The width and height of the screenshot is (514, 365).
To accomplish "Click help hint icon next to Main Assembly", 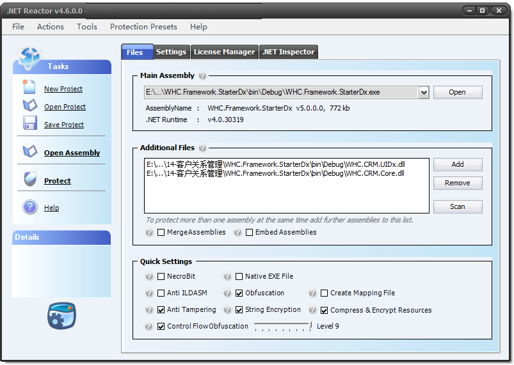I will point(202,76).
